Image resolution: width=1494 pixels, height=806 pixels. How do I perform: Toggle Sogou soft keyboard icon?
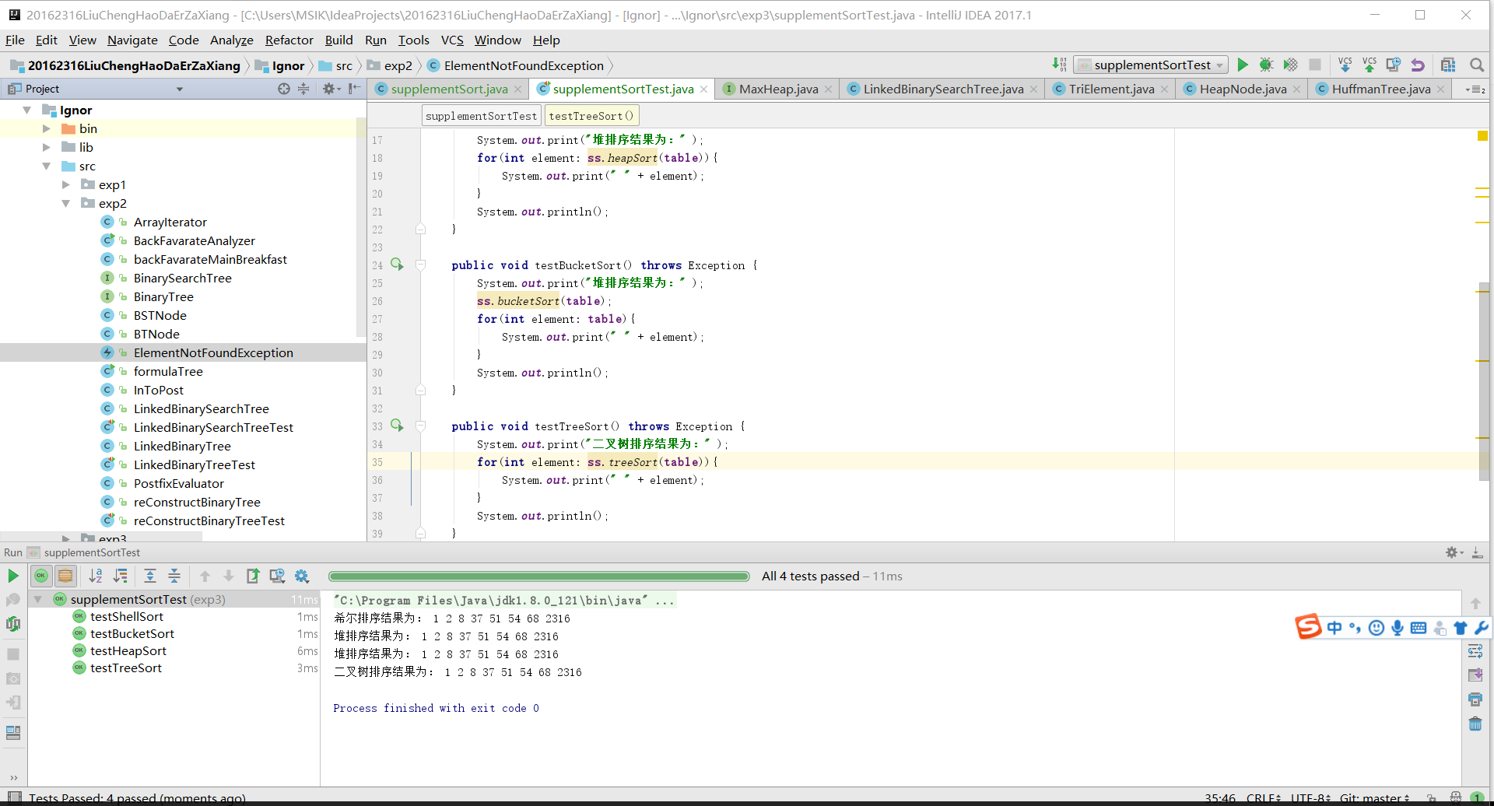pyautogui.click(x=1419, y=628)
